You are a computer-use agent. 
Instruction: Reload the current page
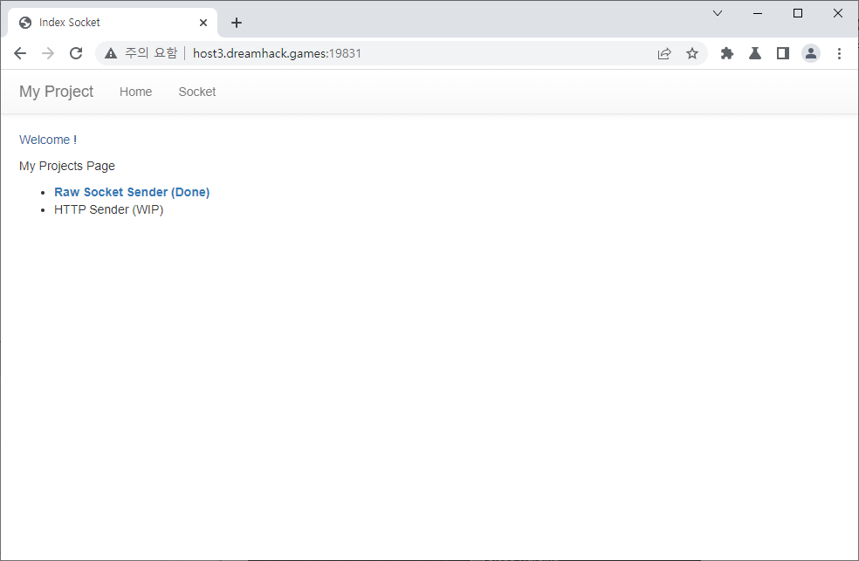pos(76,53)
